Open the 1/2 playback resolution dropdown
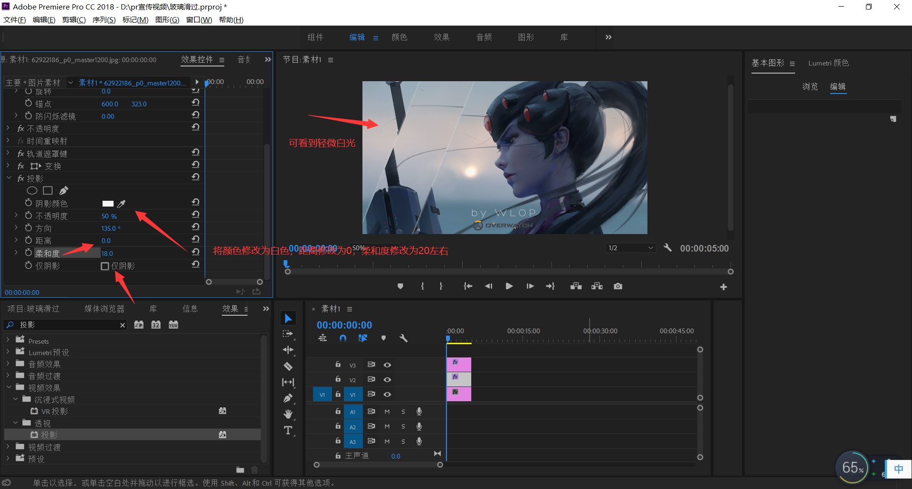The height and width of the screenshot is (489, 912). click(631, 248)
